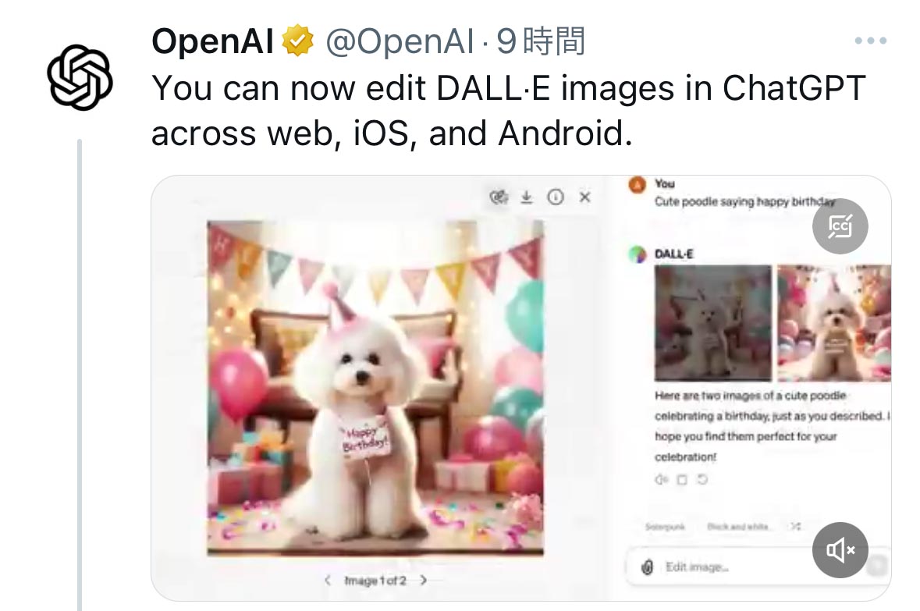Image resolution: width=920 pixels, height=611 pixels.
Task: Click the paperclip attach icon
Action: pos(647,567)
